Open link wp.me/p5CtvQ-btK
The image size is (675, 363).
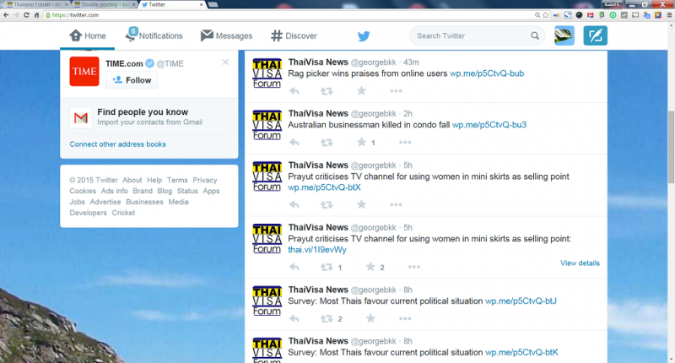(x=521, y=352)
